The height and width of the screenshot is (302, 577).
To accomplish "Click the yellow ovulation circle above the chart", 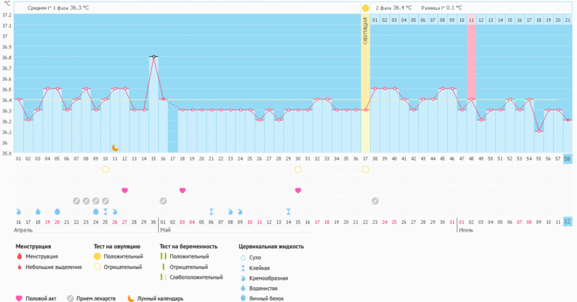I will (x=366, y=8).
